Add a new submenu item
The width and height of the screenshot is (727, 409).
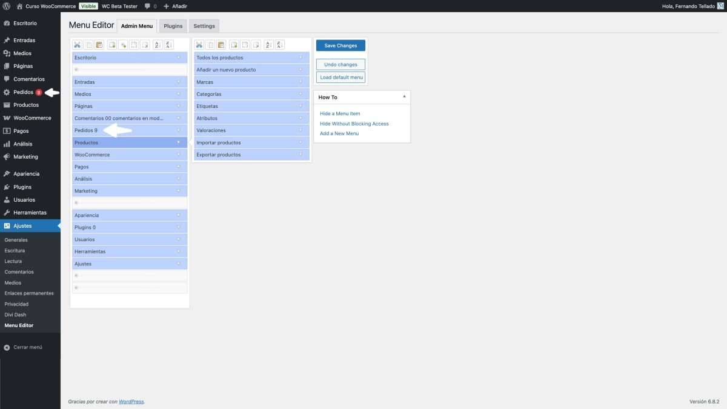click(x=234, y=45)
